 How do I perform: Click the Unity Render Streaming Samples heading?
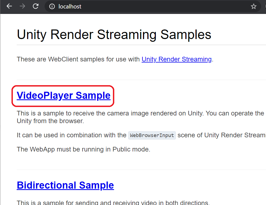pyautogui.click(x=114, y=35)
